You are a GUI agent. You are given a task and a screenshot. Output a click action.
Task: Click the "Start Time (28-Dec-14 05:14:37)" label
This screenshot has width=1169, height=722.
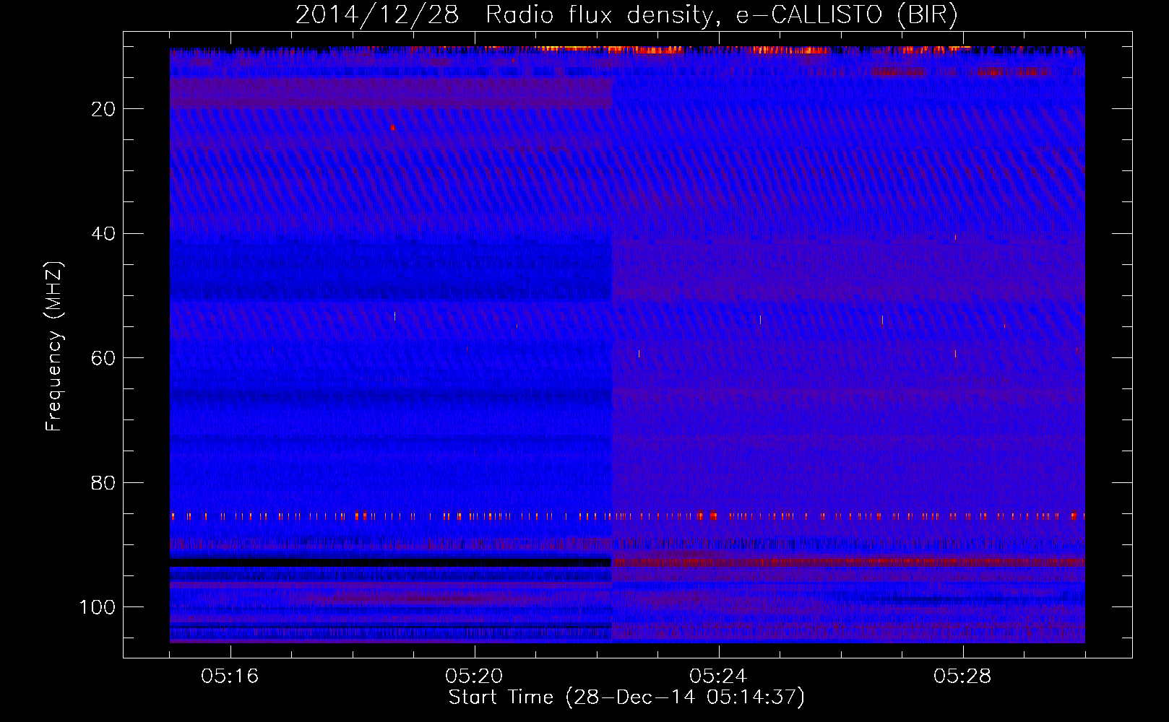click(626, 697)
